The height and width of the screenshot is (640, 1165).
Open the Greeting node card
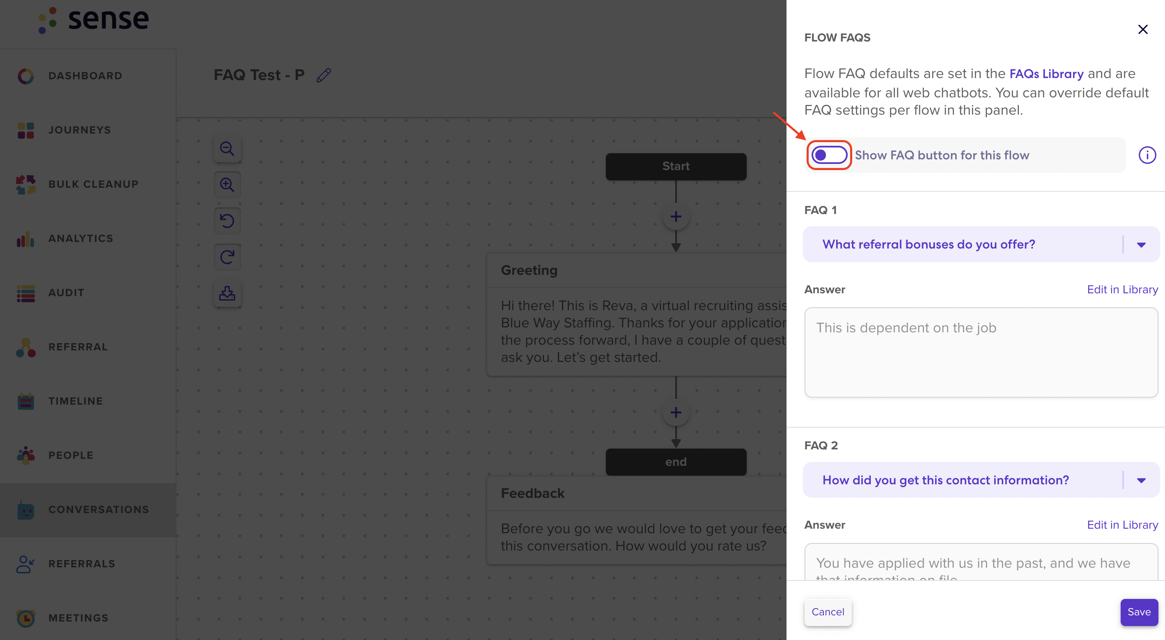pos(637,315)
